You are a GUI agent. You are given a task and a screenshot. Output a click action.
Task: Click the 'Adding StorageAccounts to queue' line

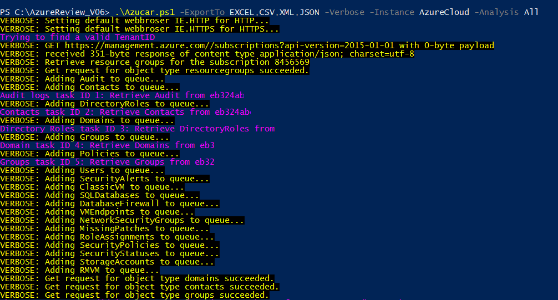click(107, 262)
